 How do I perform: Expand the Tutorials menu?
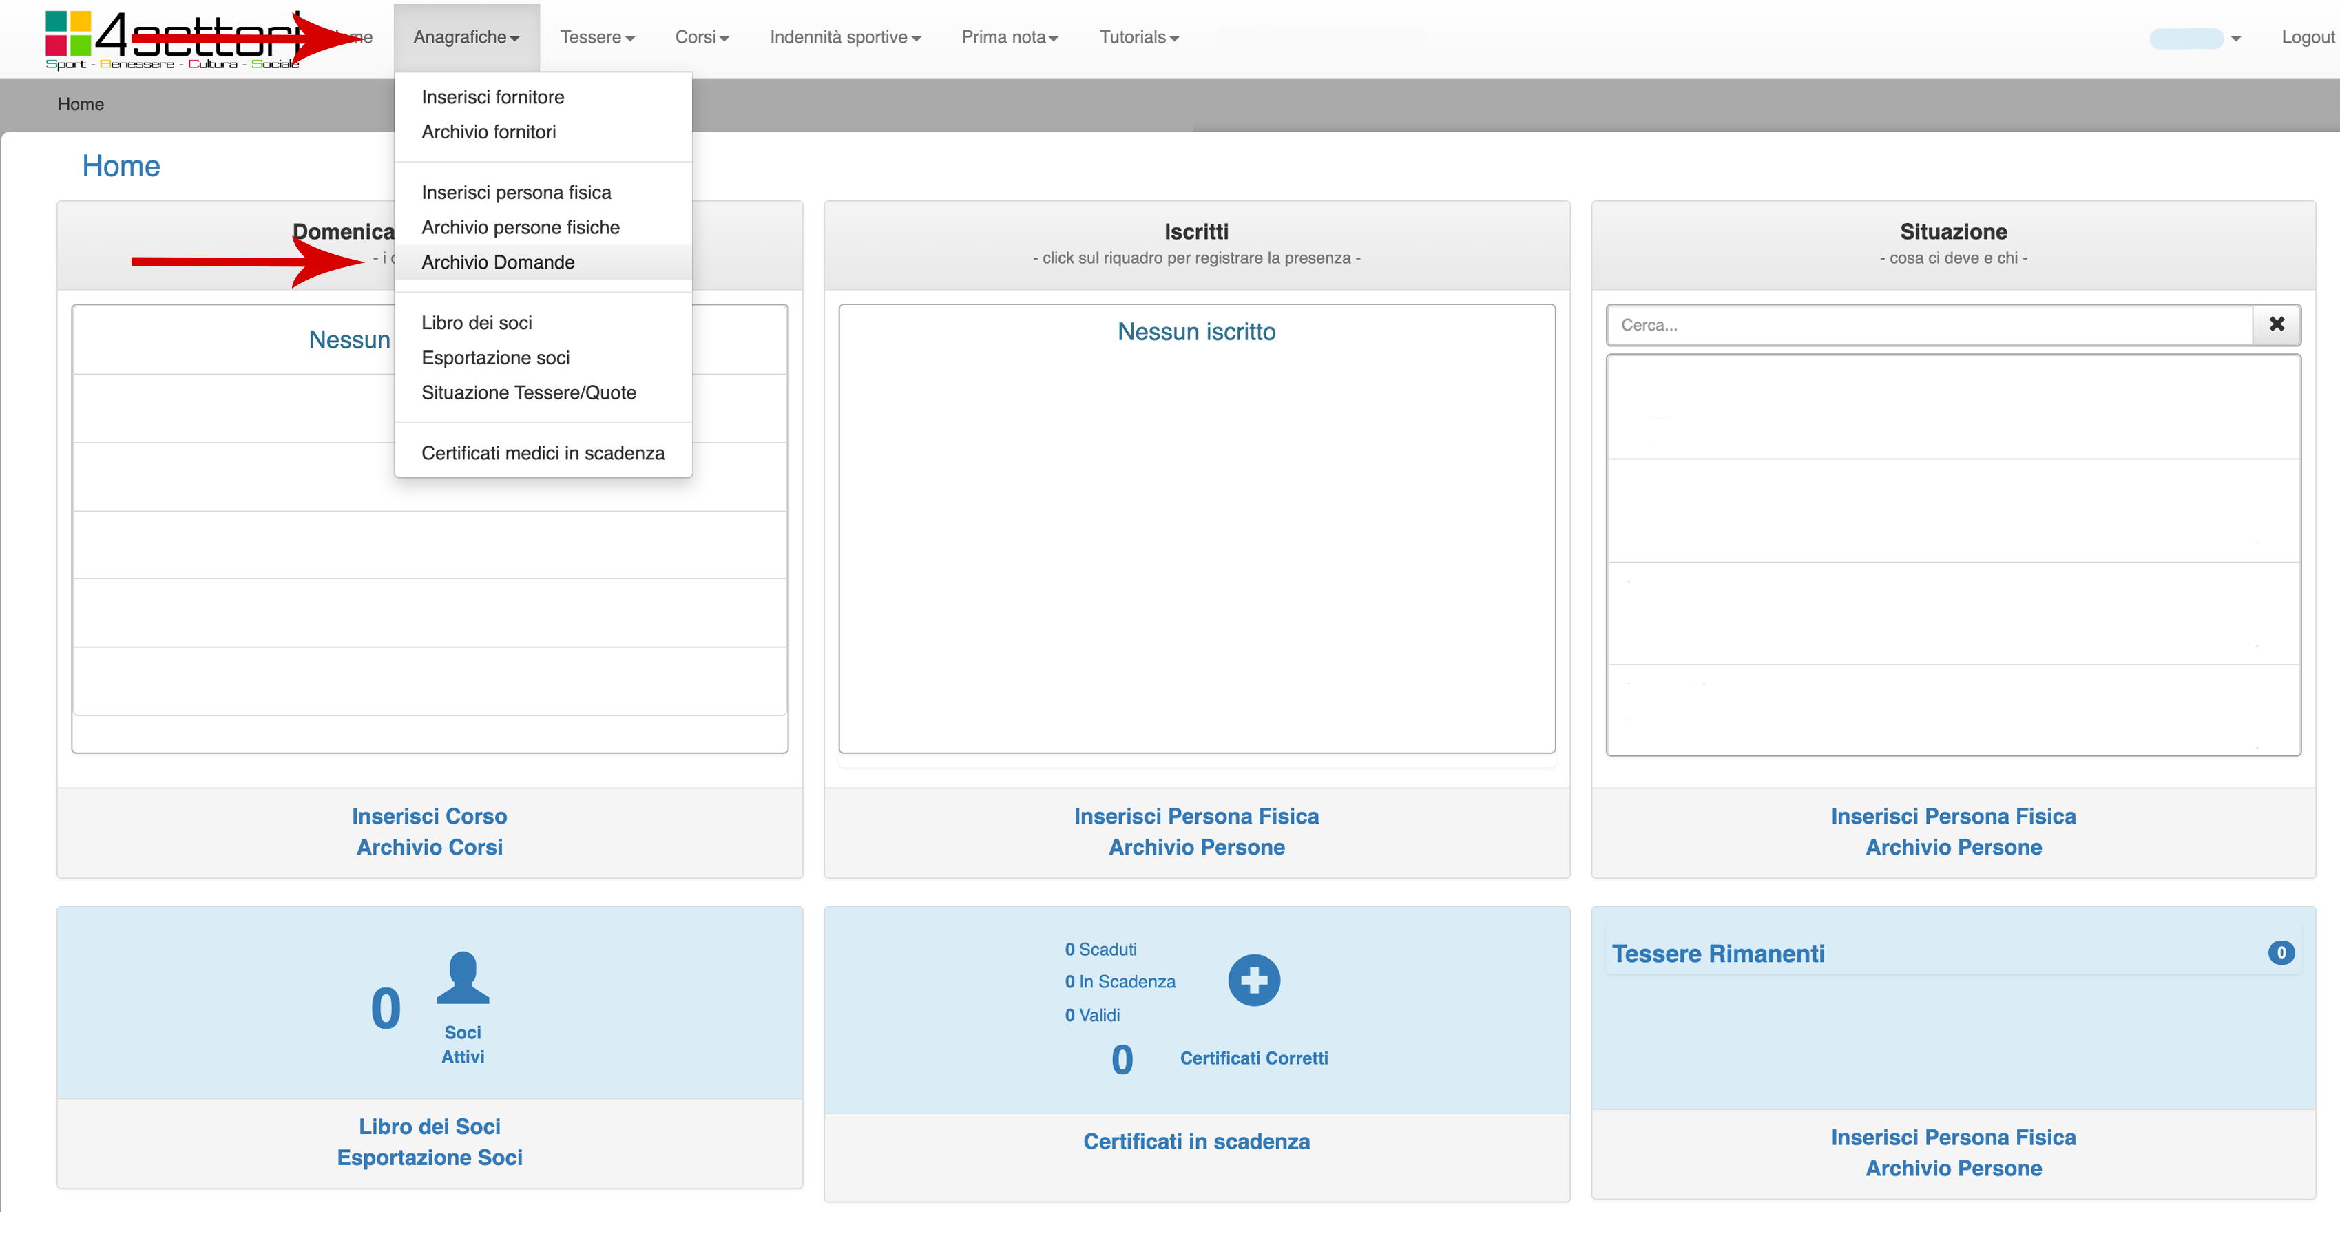pos(1138,37)
